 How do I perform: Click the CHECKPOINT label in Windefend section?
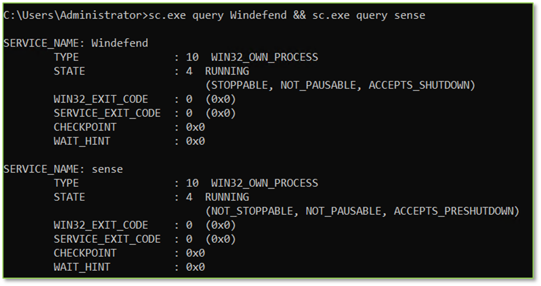pyautogui.click(x=85, y=127)
